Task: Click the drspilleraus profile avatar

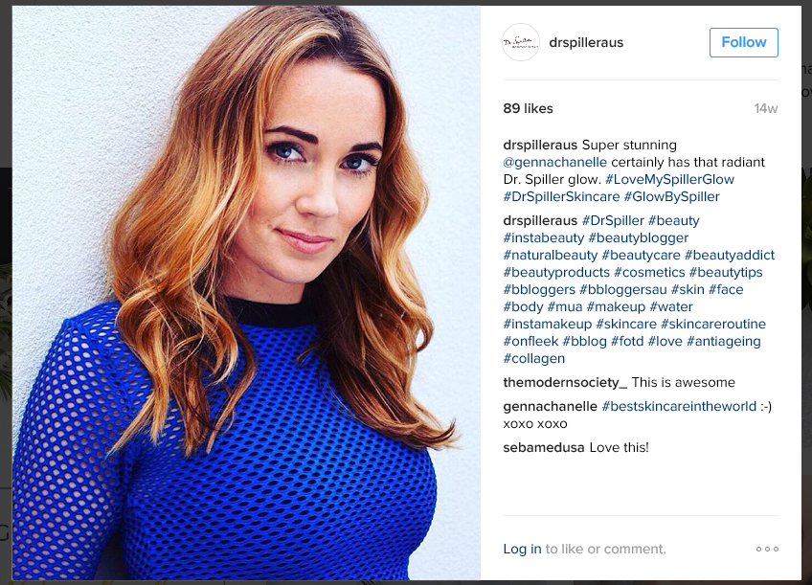Action: click(x=521, y=42)
